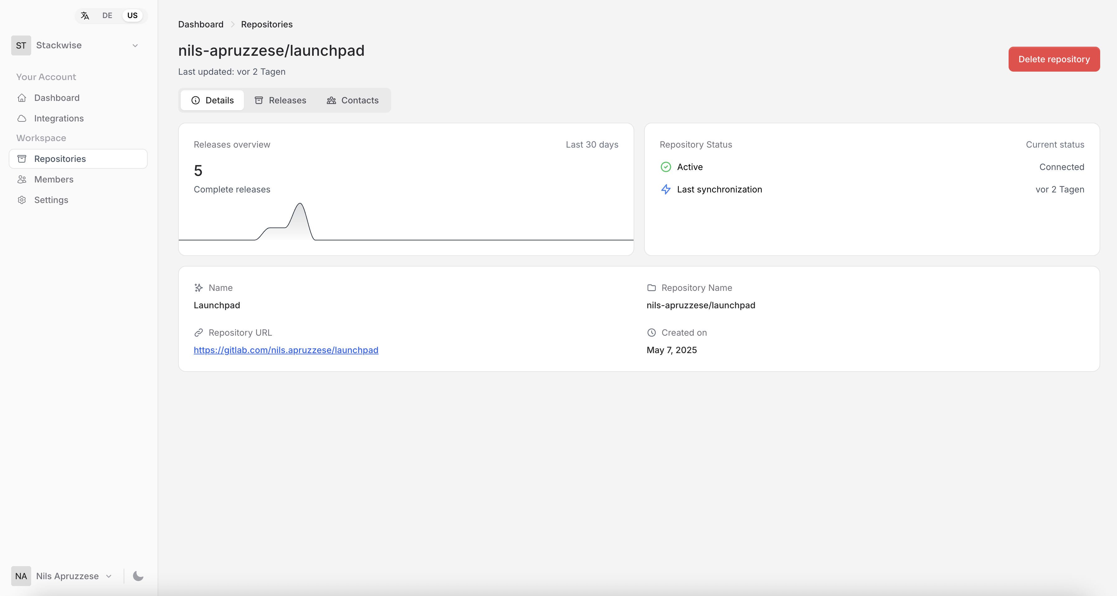1117x596 pixels.
Task: Go to Dashboard via breadcrumb
Action: (201, 24)
